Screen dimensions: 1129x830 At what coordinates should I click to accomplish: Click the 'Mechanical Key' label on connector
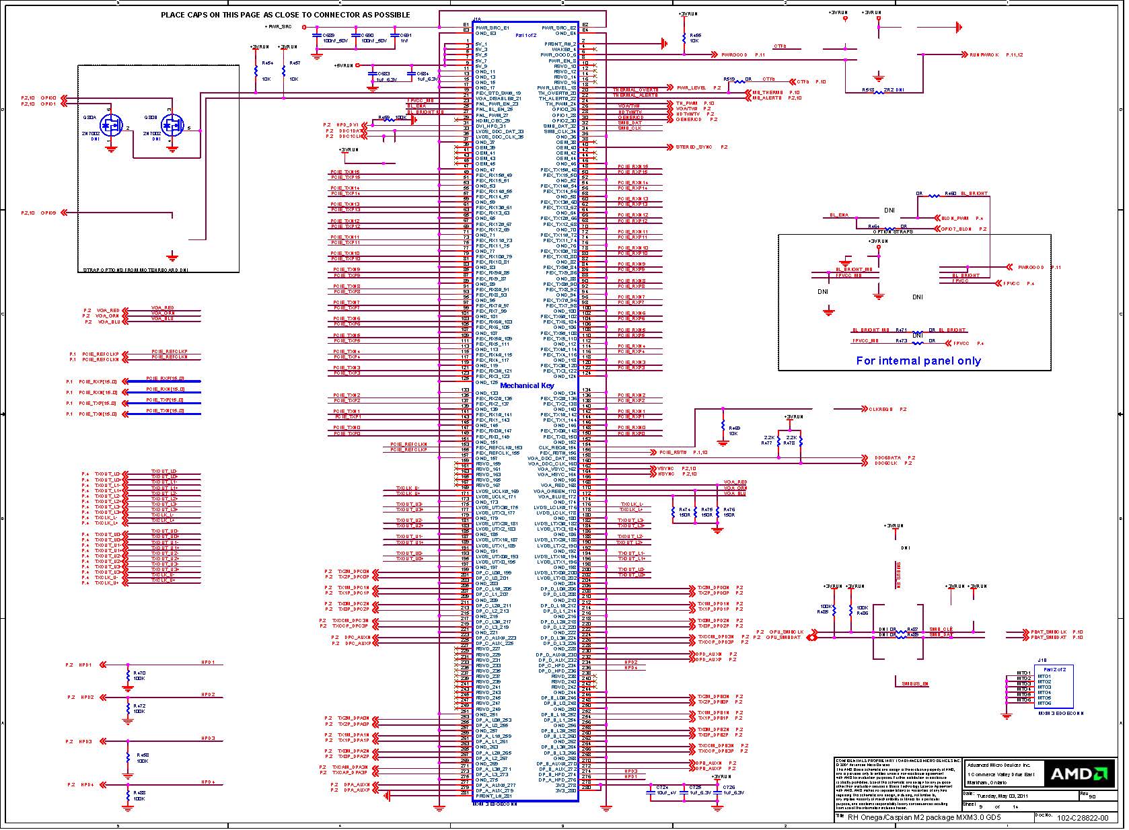point(527,385)
